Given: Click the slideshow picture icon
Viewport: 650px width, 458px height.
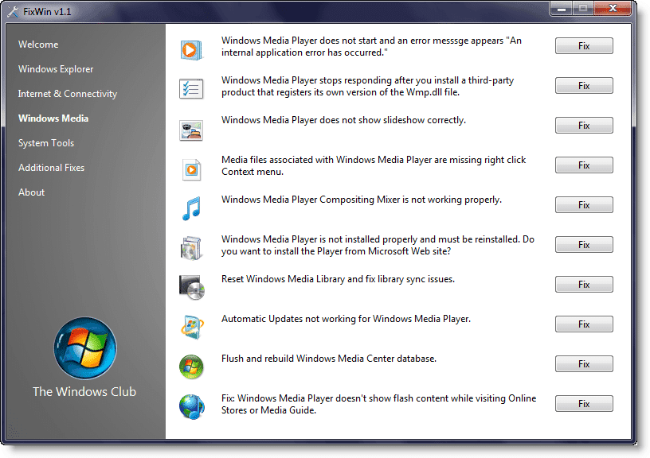Looking at the screenshot, I should pyautogui.click(x=191, y=130).
